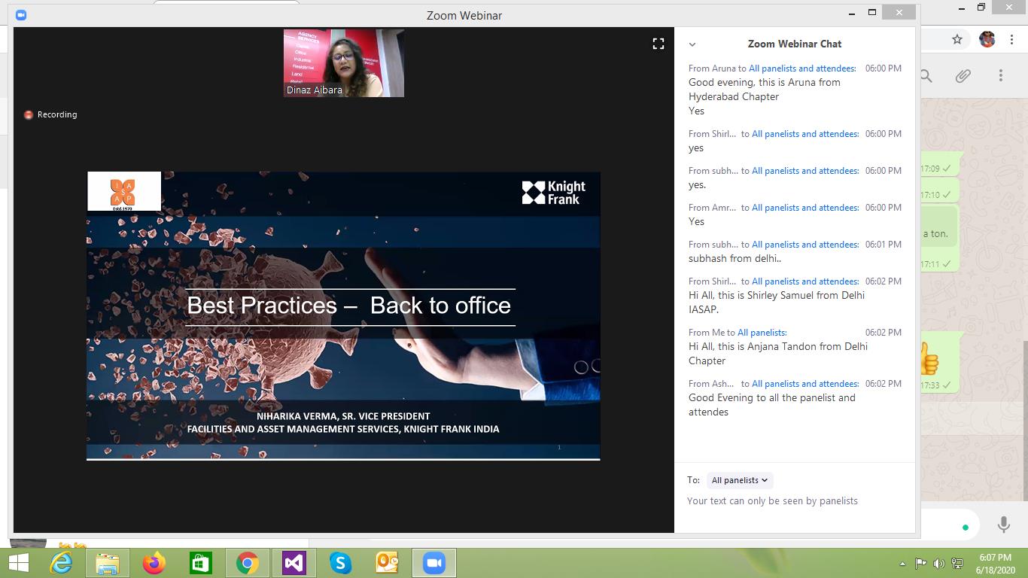Click the '06:01 PM' chat timestamp

(884, 245)
